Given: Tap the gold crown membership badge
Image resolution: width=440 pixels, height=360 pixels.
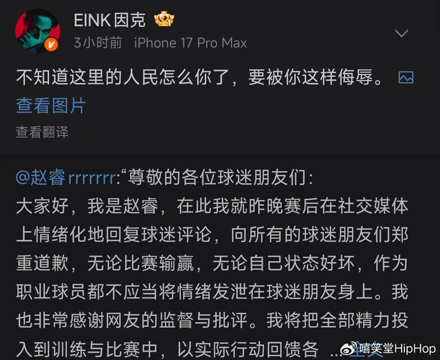Looking at the screenshot, I should tap(165, 21).
